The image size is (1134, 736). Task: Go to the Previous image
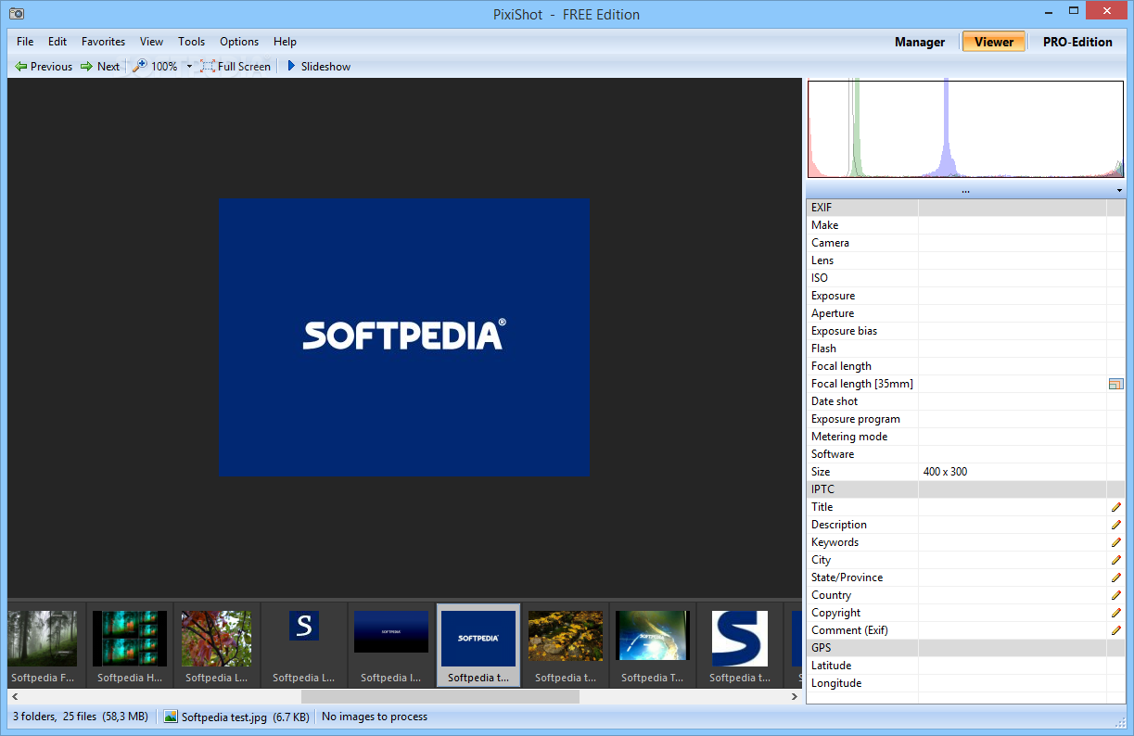(x=44, y=67)
